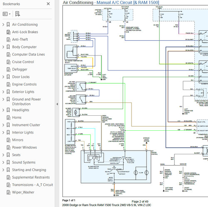Viewport: 208px width, 207px height.
Task: Click the Supplemental Restraints bookmark icon
Action: click(8, 177)
